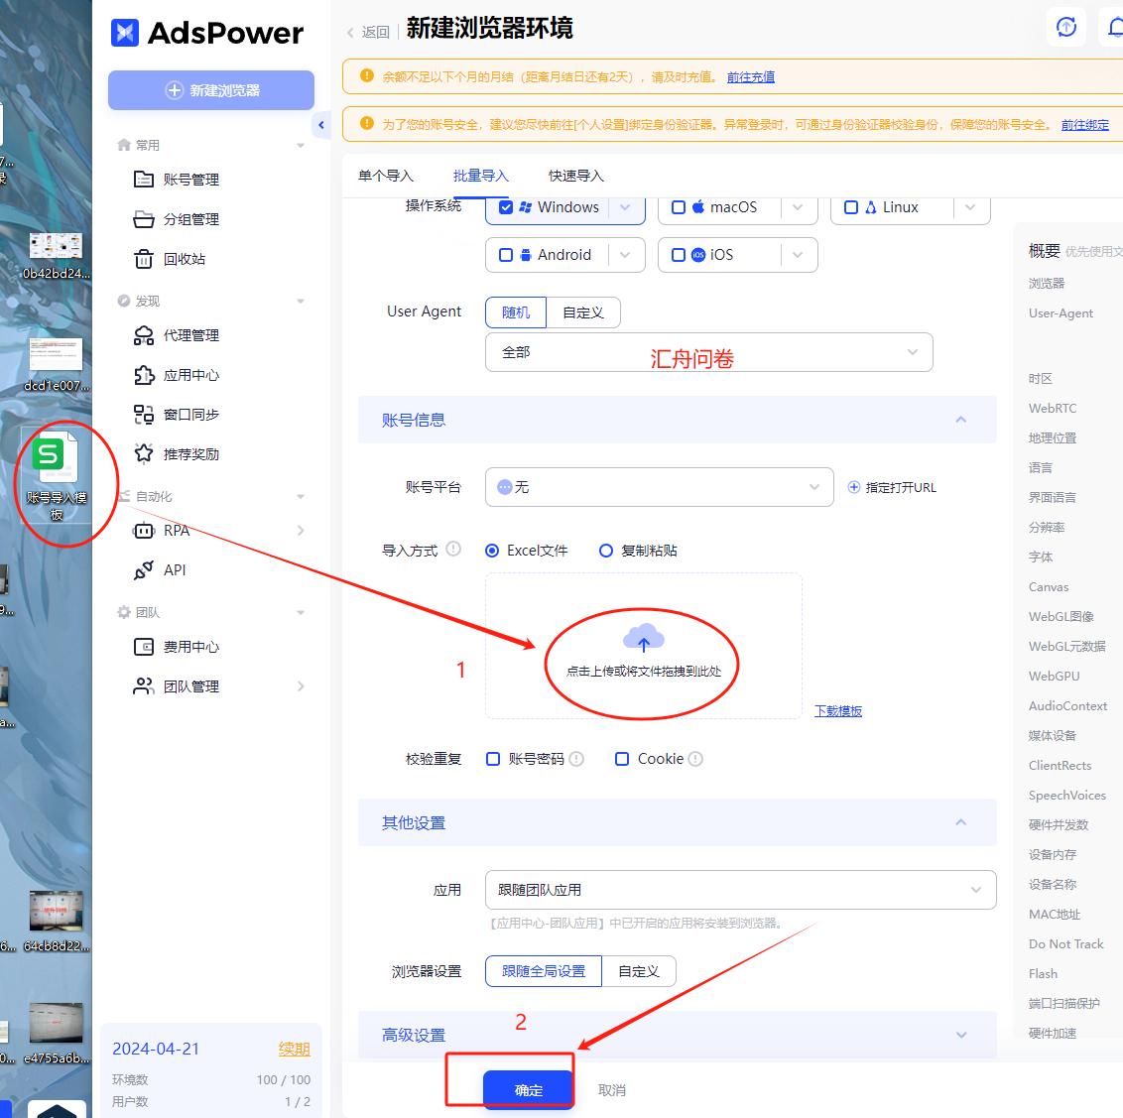Screen dimensions: 1123x1118
Task: Switch to 单个导入 tab
Action: (x=385, y=177)
